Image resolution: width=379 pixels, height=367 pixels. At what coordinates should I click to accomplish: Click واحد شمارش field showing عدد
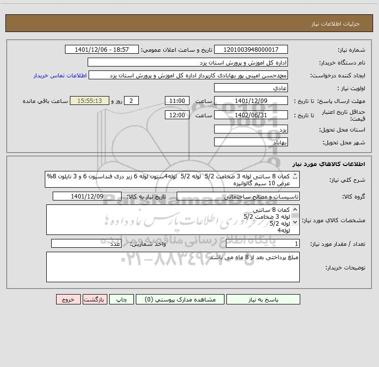coord(86,244)
